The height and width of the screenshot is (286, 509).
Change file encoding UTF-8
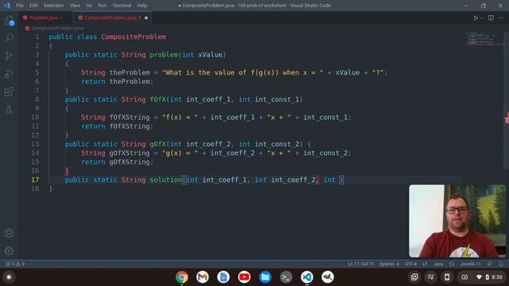(x=410, y=264)
